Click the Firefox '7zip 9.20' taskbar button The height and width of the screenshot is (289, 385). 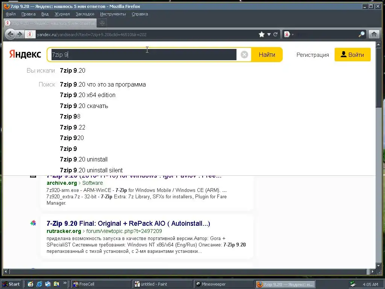pyautogui.click(x=285, y=284)
